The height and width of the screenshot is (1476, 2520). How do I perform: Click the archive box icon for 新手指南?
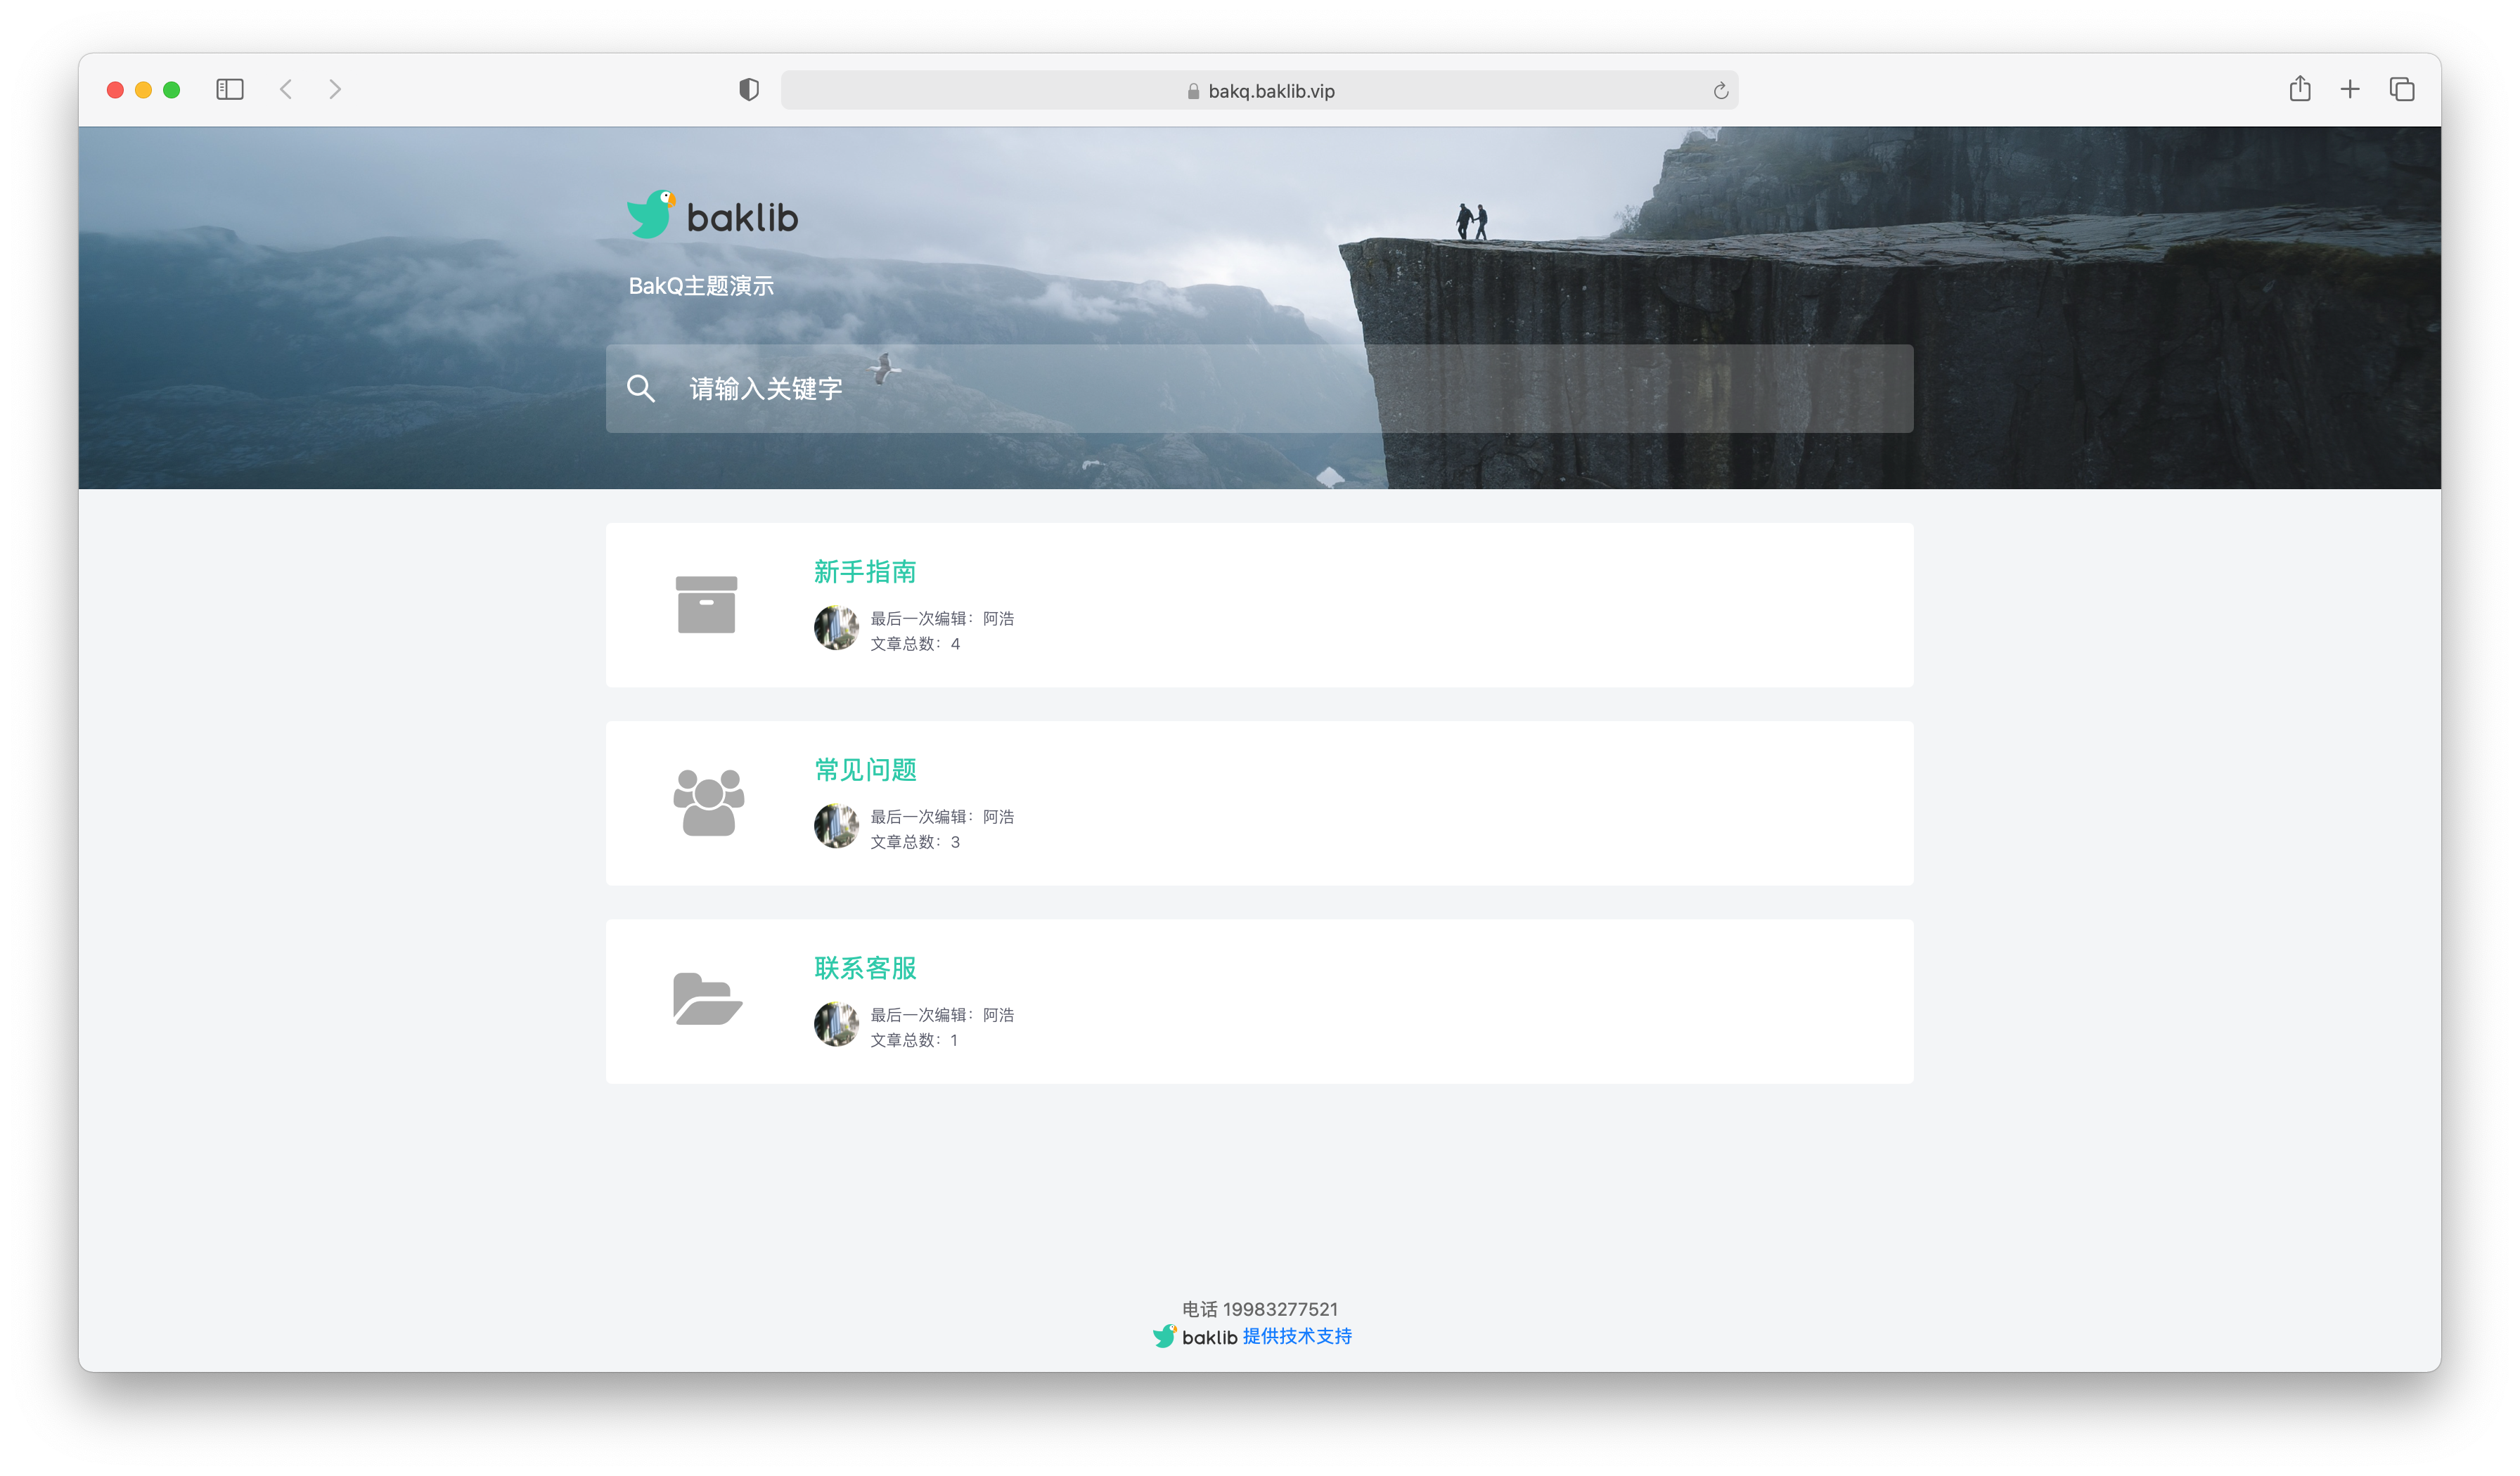click(706, 604)
